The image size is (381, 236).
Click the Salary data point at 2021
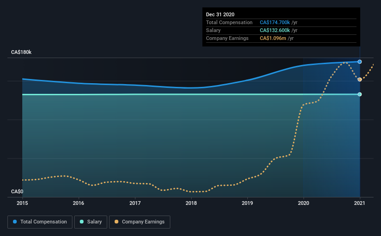pyautogui.click(x=360, y=94)
